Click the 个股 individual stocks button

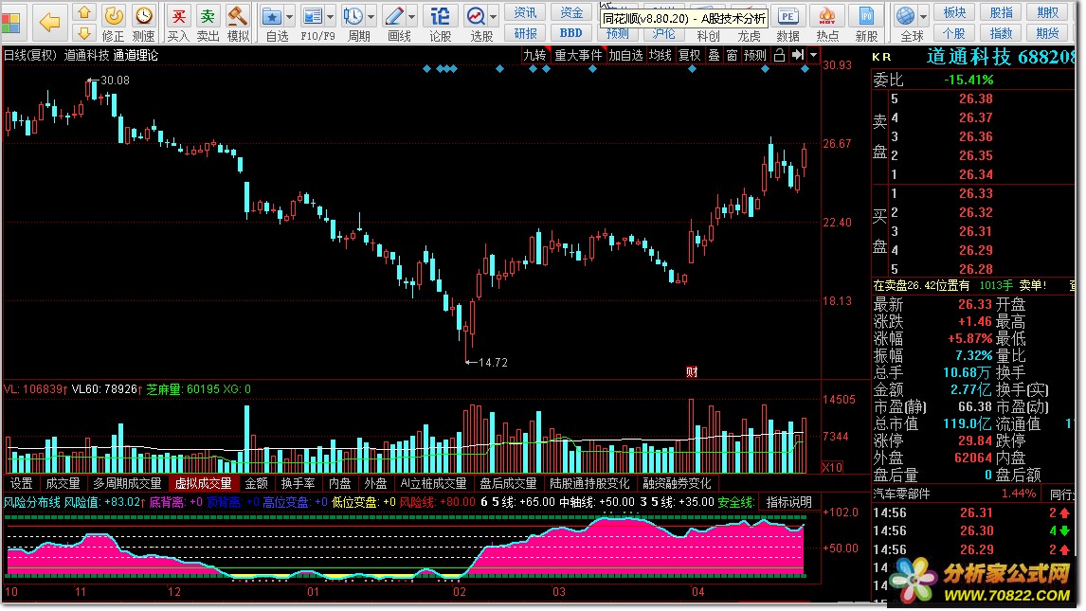tap(954, 33)
